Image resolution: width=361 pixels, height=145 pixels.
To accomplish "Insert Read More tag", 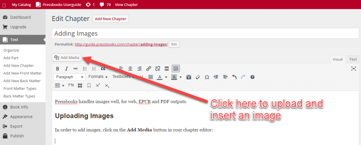I will (167, 68).
